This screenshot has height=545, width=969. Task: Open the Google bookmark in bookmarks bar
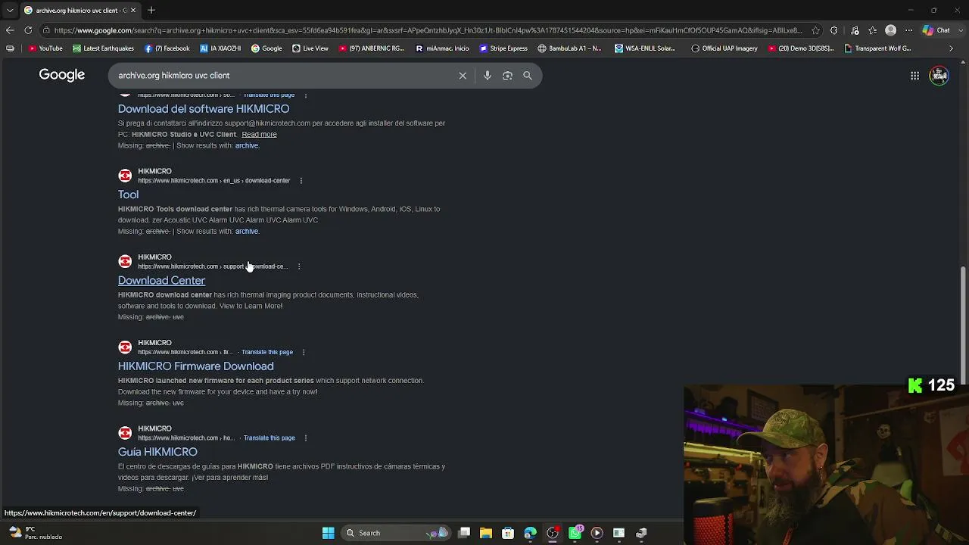[266, 48]
